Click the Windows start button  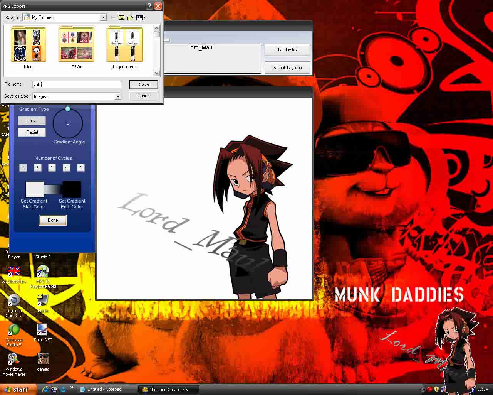tap(18, 389)
